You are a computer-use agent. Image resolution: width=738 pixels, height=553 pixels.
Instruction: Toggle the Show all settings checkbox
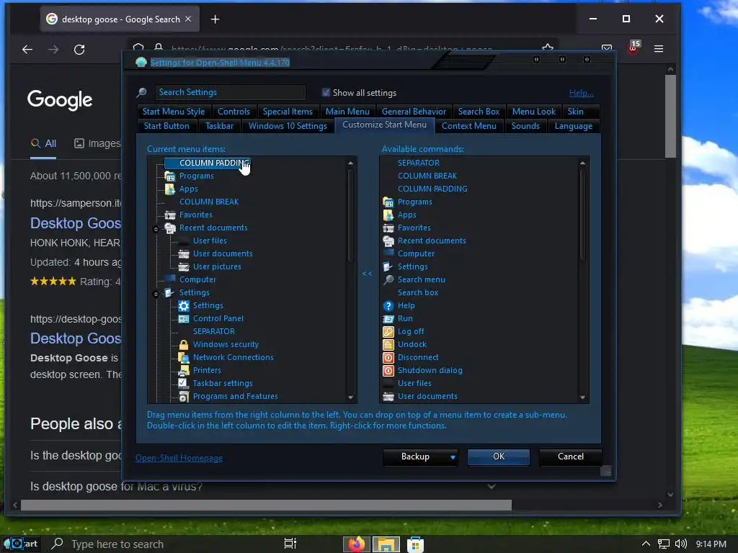click(326, 93)
